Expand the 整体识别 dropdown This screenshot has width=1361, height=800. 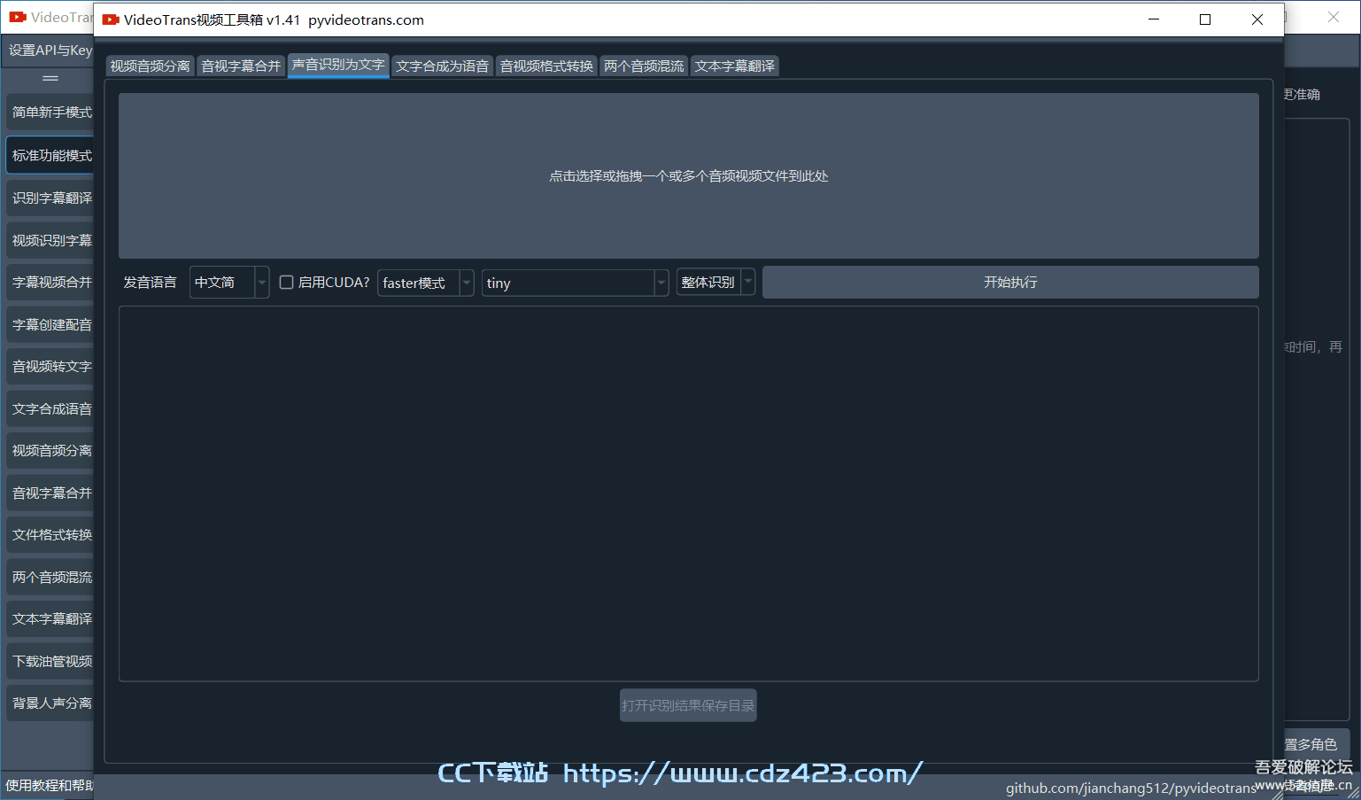715,282
